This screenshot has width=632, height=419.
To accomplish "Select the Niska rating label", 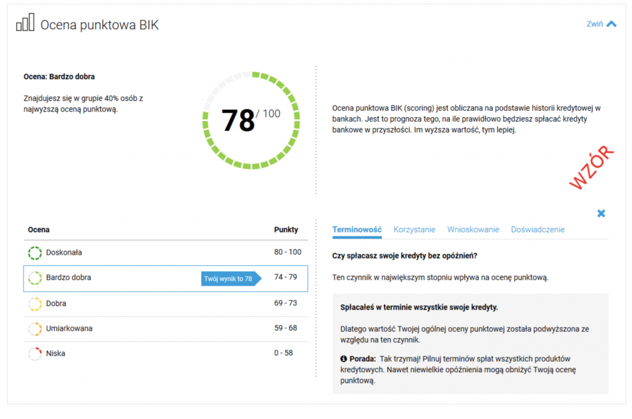I will tap(56, 354).
